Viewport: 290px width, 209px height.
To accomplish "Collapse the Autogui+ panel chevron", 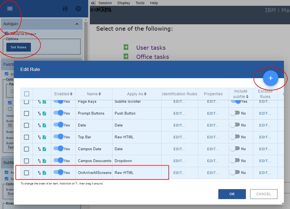I will [77, 24].
